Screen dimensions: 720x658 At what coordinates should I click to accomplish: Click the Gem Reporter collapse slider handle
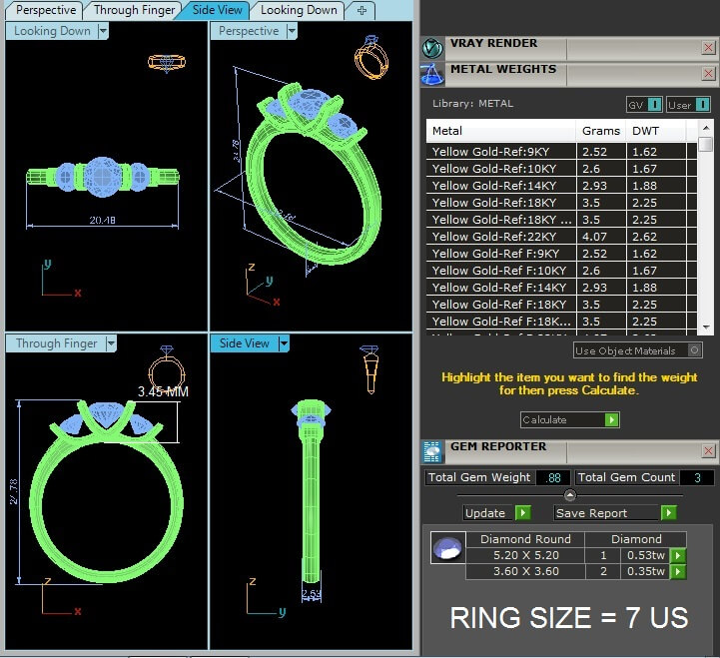[569, 495]
